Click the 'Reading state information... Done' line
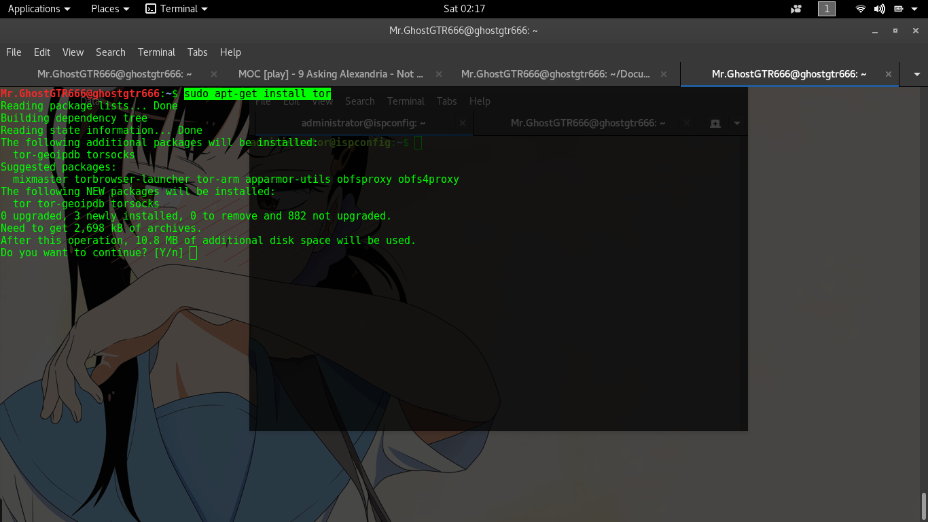Image resolution: width=928 pixels, height=522 pixels. 101,130
